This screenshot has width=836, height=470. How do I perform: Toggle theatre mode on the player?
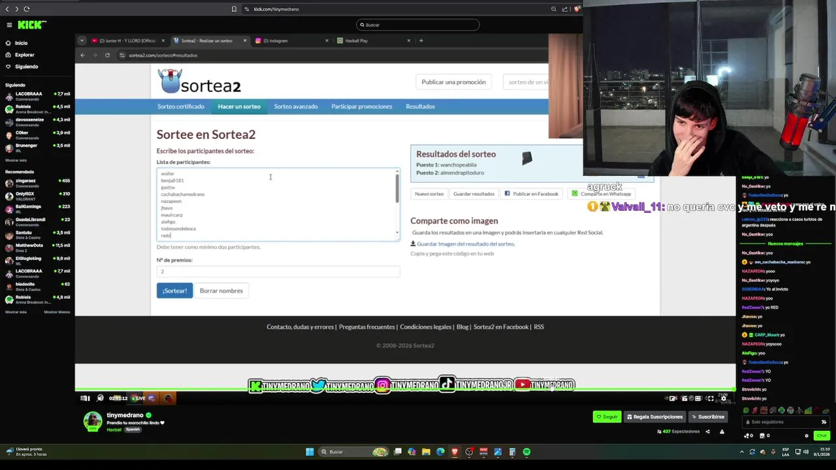698,398
